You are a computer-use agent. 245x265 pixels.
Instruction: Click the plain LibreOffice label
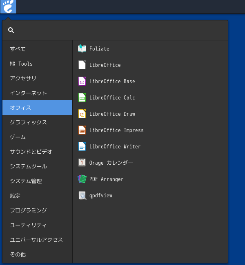point(105,65)
